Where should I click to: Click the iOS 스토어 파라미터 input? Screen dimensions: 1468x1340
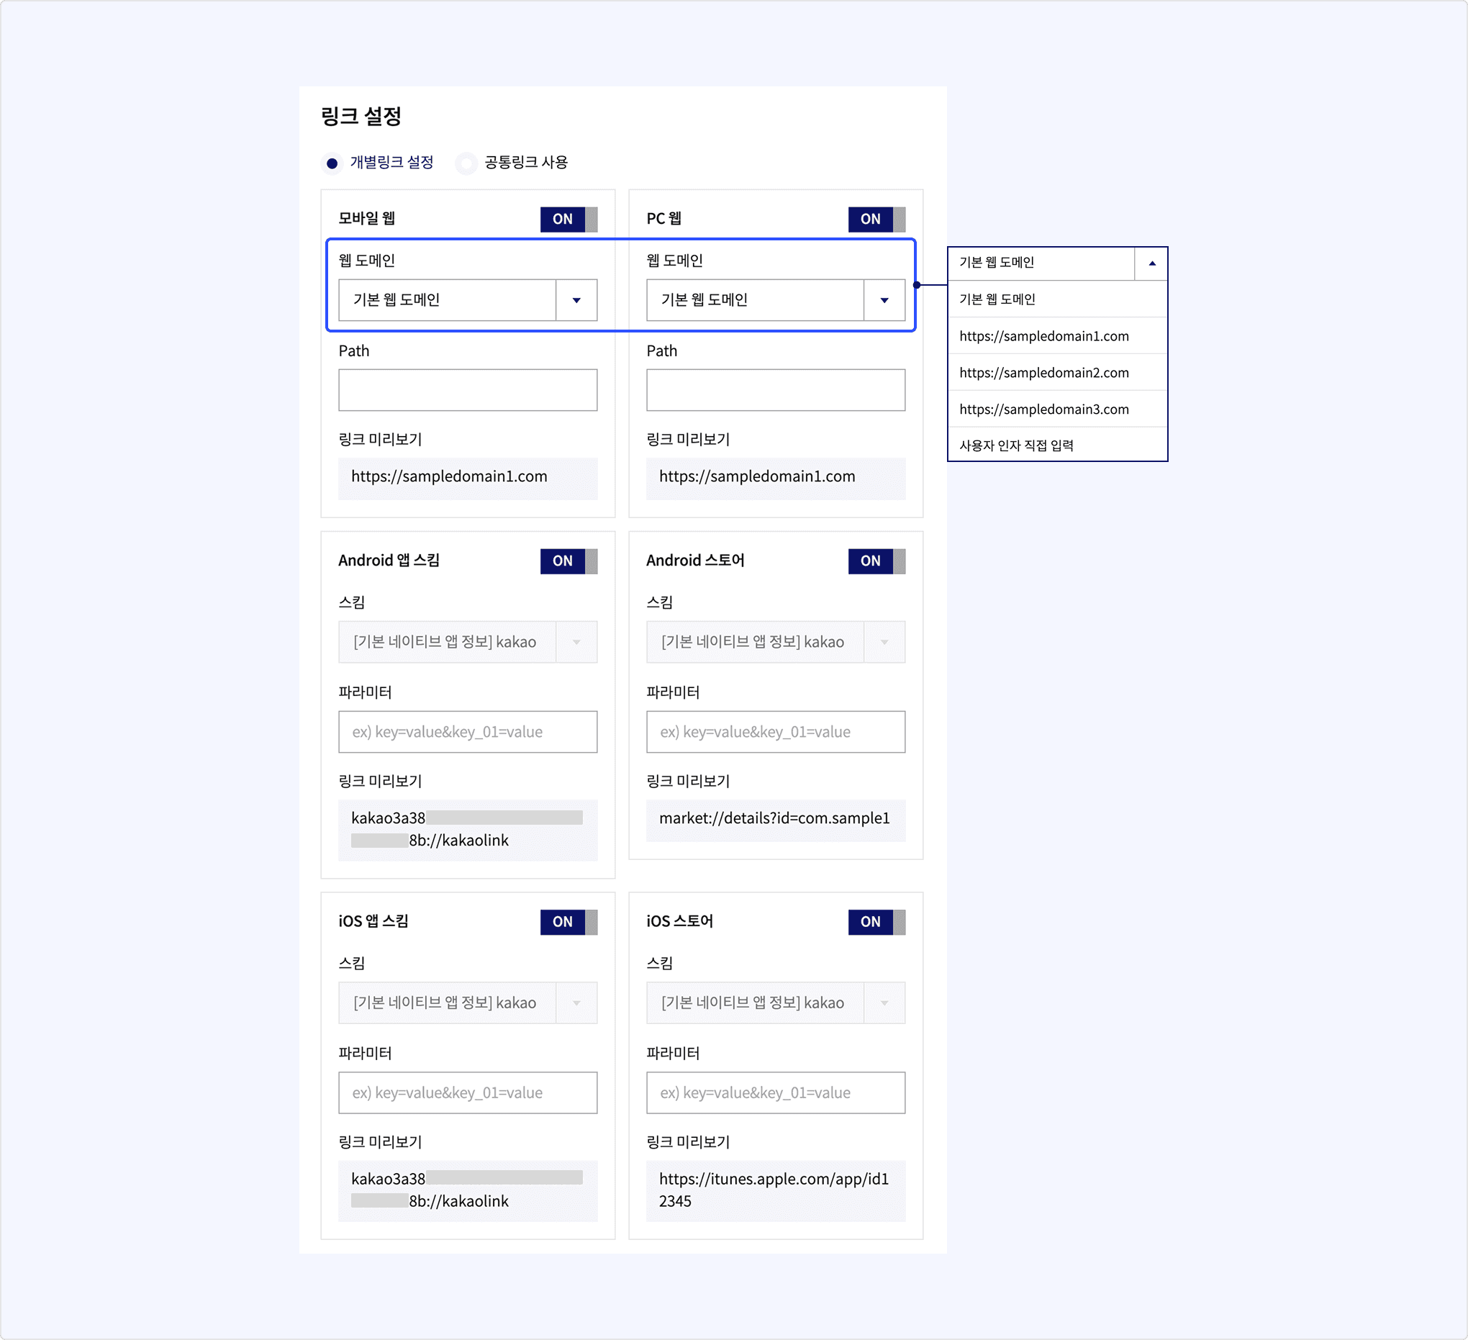tap(776, 1093)
